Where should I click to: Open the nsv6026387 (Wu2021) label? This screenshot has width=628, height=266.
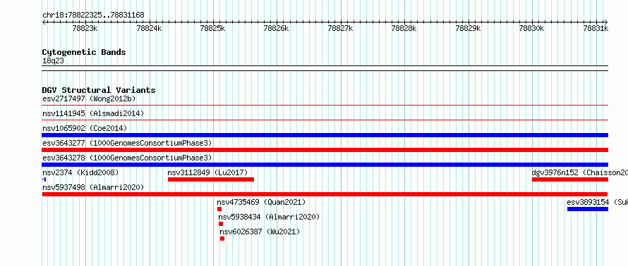click(x=260, y=232)
